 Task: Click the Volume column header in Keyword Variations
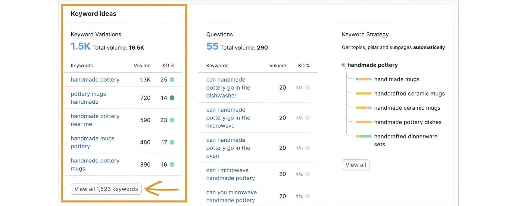point(142,66)
